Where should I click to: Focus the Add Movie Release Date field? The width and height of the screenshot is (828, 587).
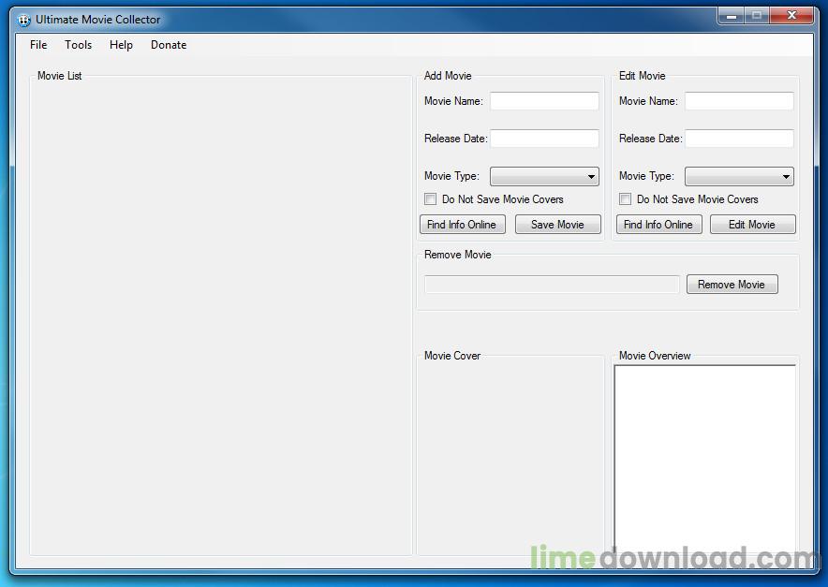click(x=544, y=139)
